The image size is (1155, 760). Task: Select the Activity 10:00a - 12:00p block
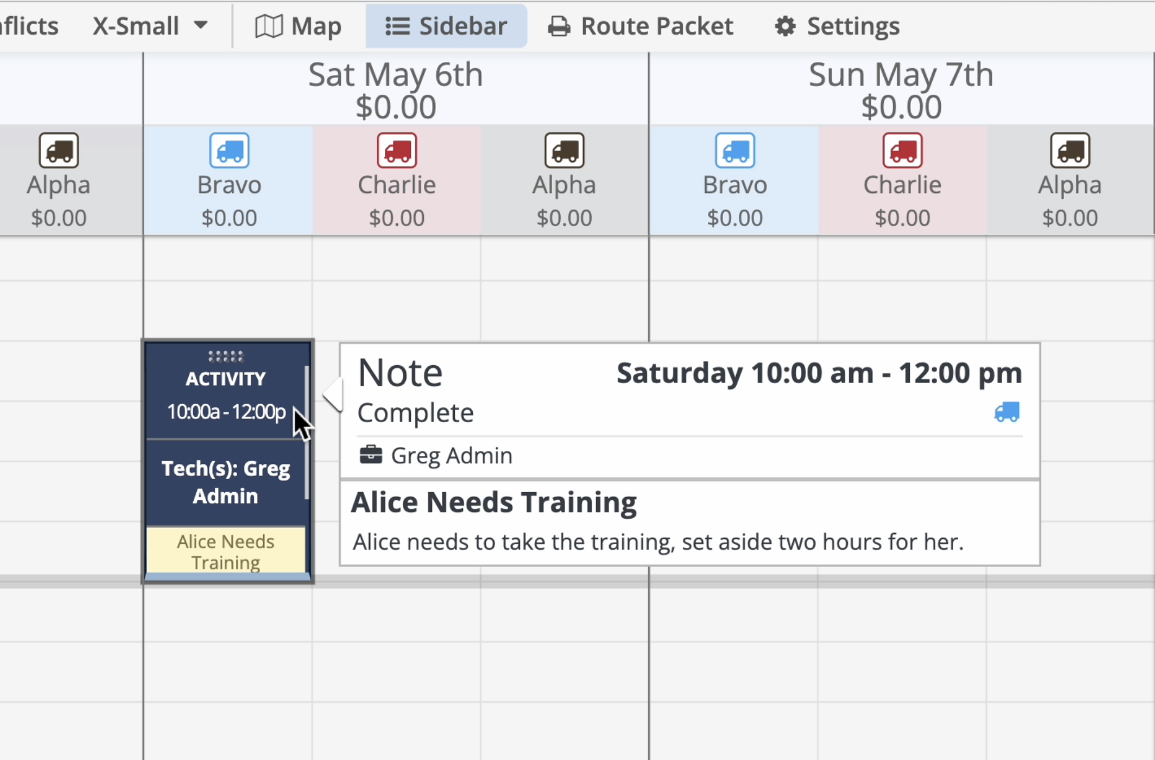coord(226,396)
